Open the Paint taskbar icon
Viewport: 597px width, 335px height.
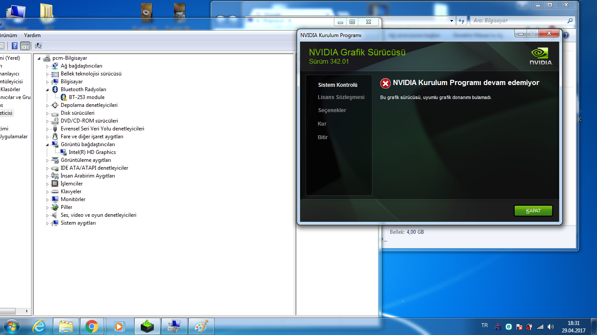201,326
